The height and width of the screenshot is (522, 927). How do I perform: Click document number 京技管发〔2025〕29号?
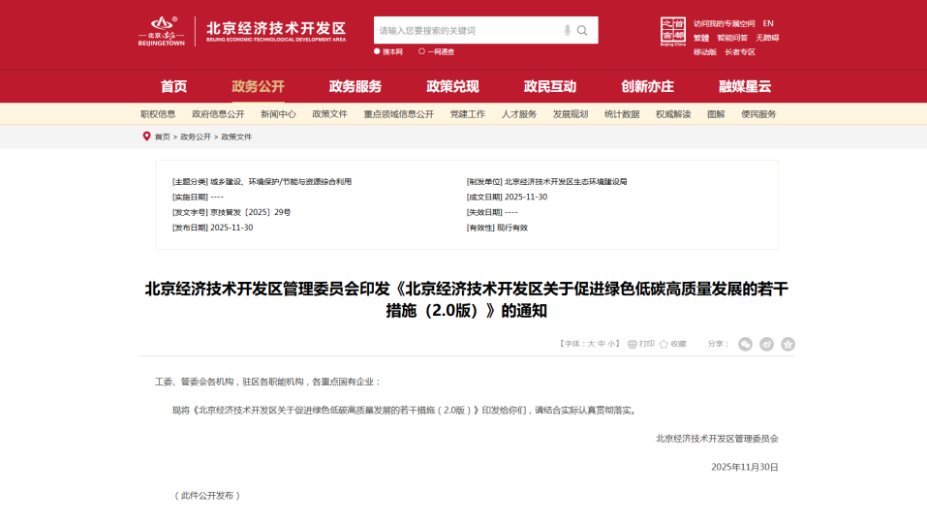[x=251, y=212]
